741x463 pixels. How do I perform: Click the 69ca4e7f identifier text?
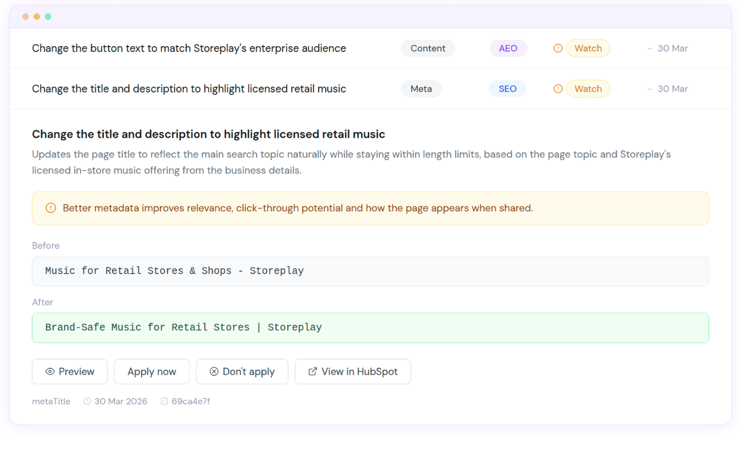click(191, 401)
